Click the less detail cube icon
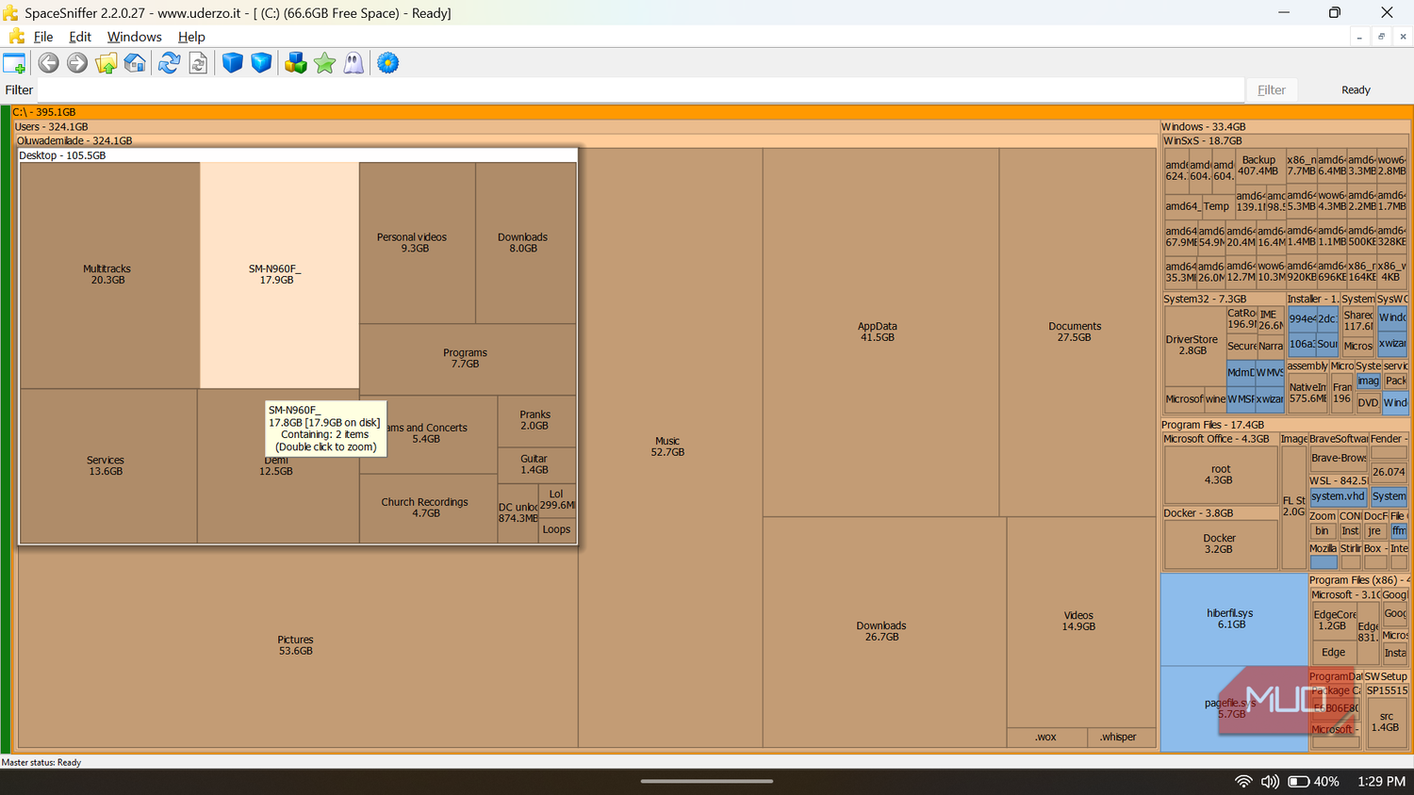 (232, 63)
